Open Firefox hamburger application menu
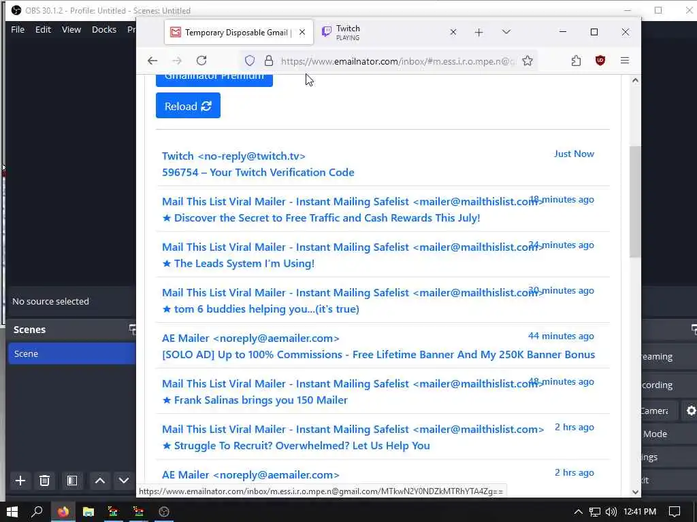 625,60
